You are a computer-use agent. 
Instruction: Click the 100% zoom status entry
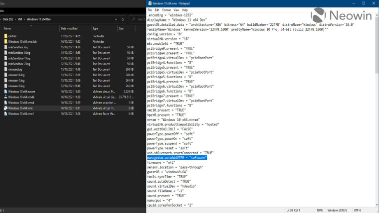(x=320, y=211)
